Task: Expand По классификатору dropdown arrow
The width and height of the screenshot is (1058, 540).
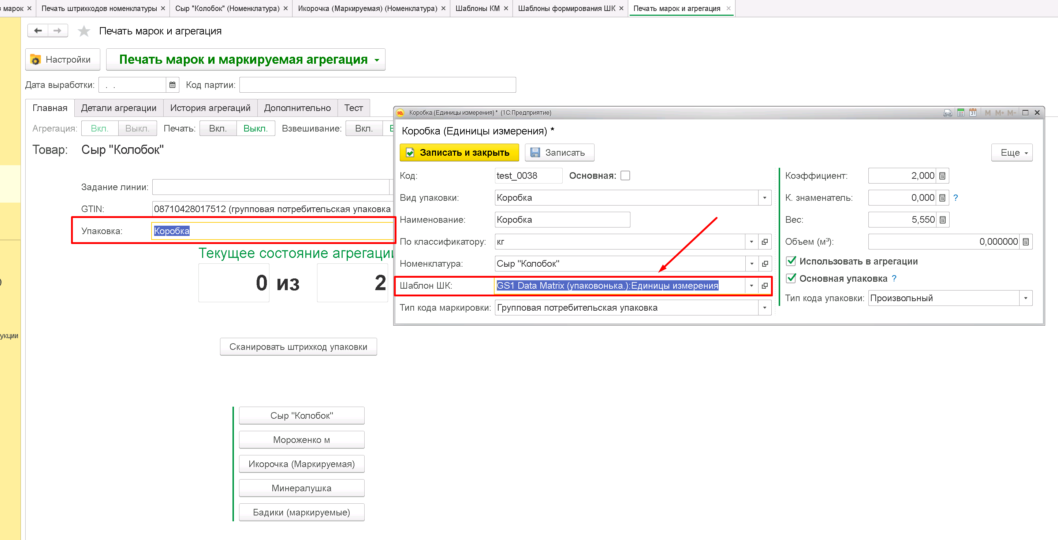Action: click(x=752, y=242)
